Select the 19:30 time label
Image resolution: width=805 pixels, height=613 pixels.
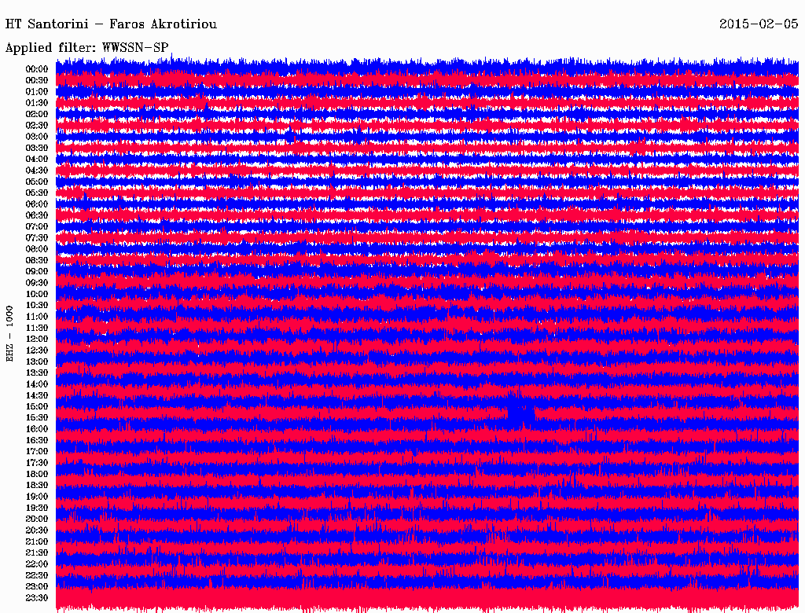[36, 508]
